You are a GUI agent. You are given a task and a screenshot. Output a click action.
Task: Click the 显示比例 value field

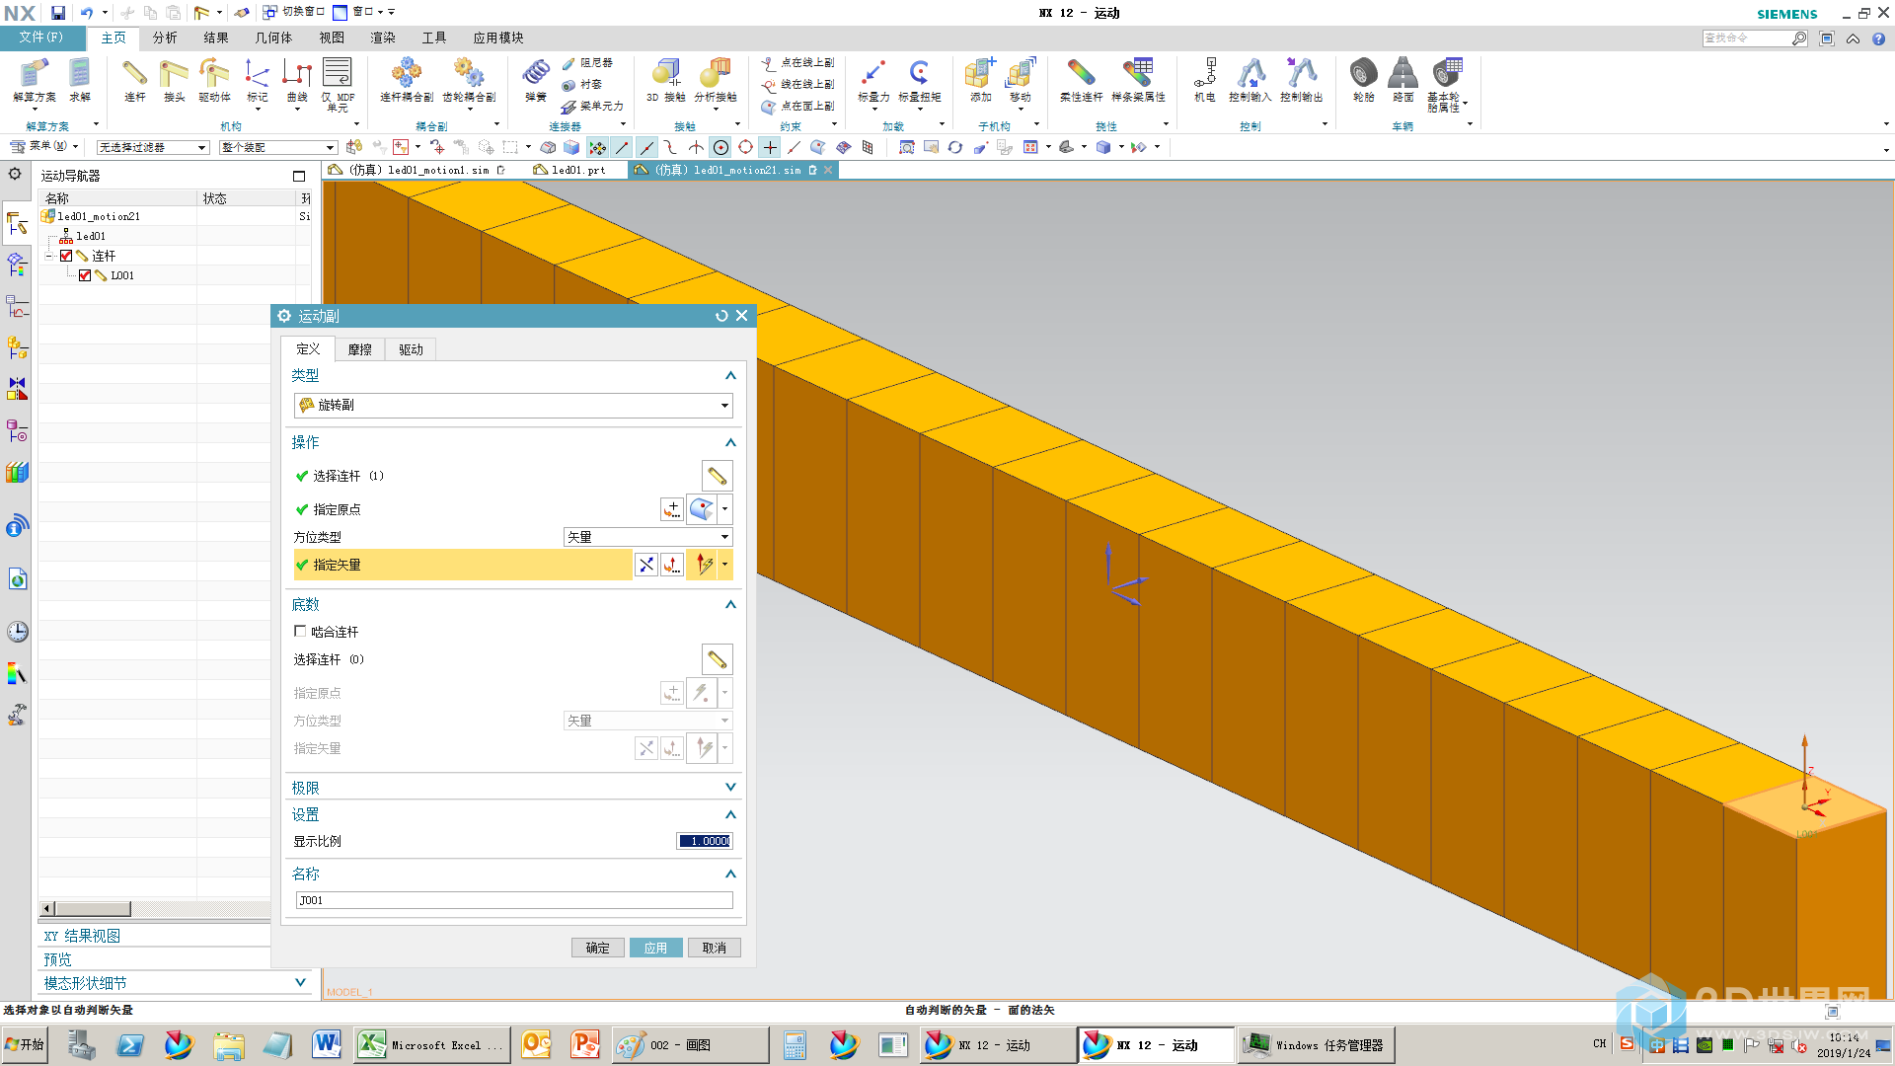pyautogui.click(x=705, y=841)
